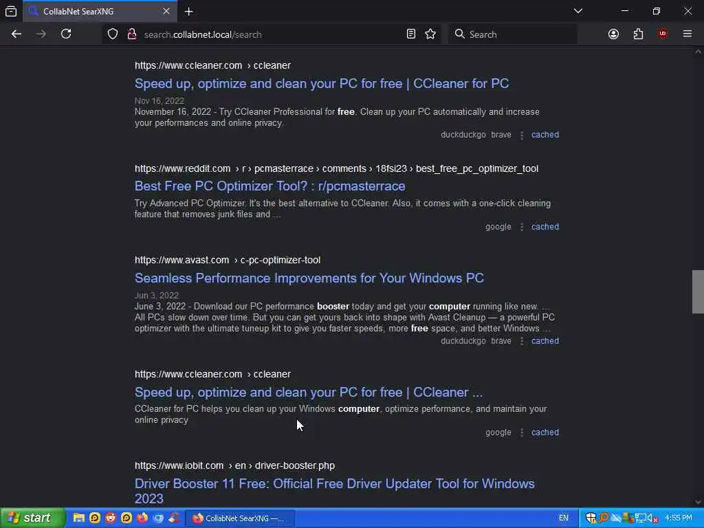Open the r/pcmasterrace Best Free PC Optimizer link
The width and height of the screenshot is (704, 528).
pos(269,186)
